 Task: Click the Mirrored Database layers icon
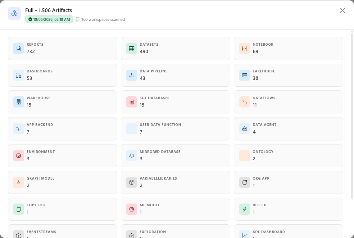coord(132,156)
